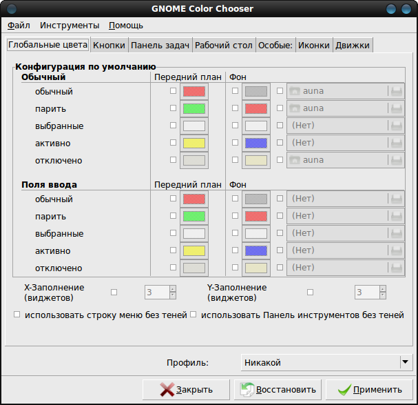This screenshot has width=418, height=405.
Task: Click the restore icon on Восстановить
Action: (x=247, y=390)
